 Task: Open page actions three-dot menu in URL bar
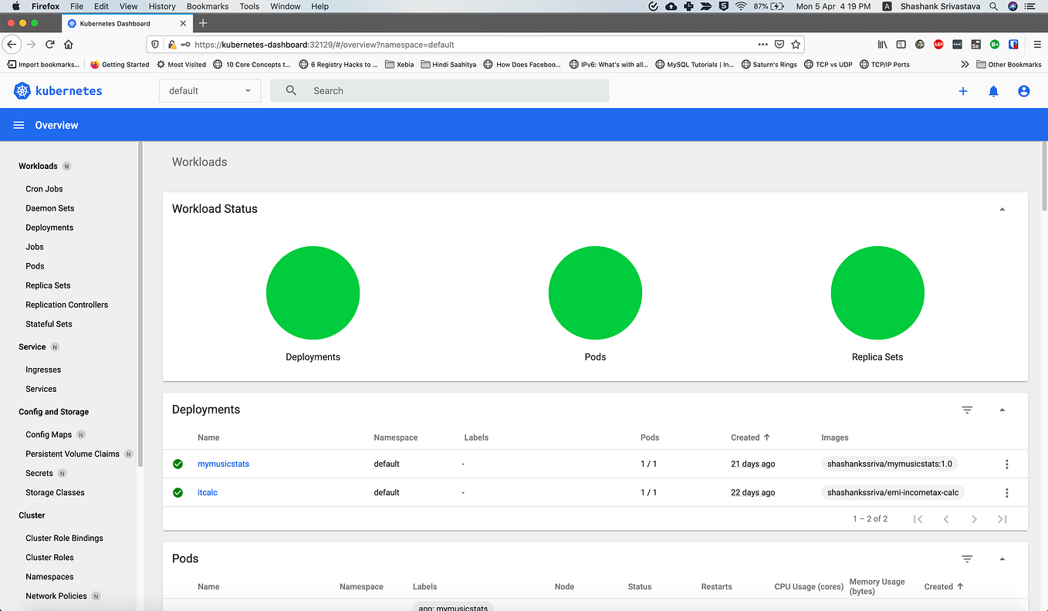[762, 45]
